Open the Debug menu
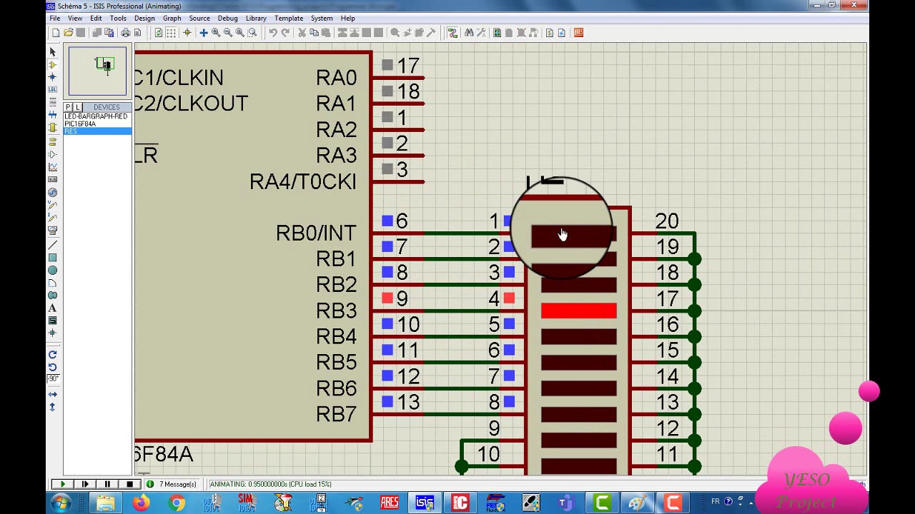Screen dimensions: 915x514 (227, 18)
